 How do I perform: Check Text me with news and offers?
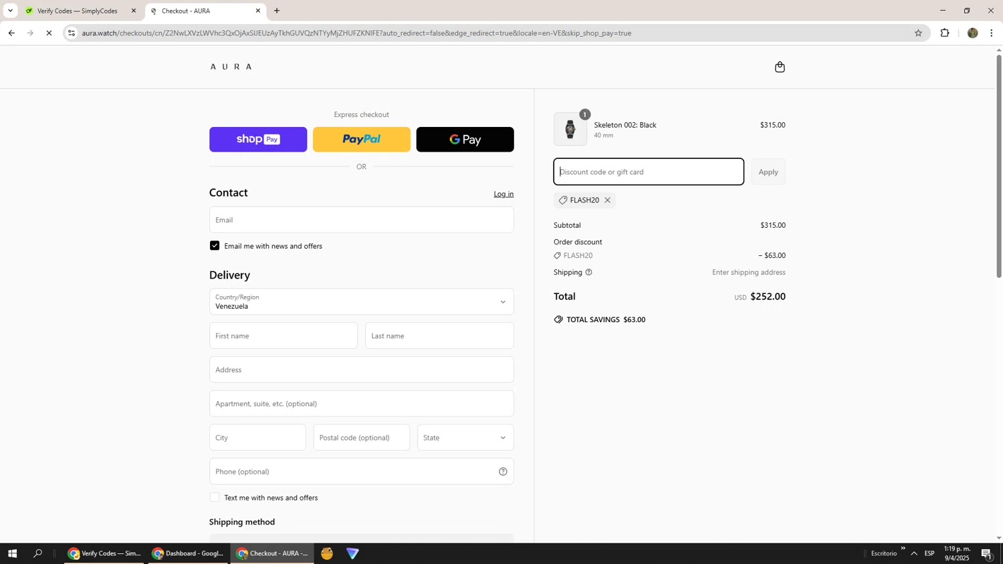click(x=215, y=498)
